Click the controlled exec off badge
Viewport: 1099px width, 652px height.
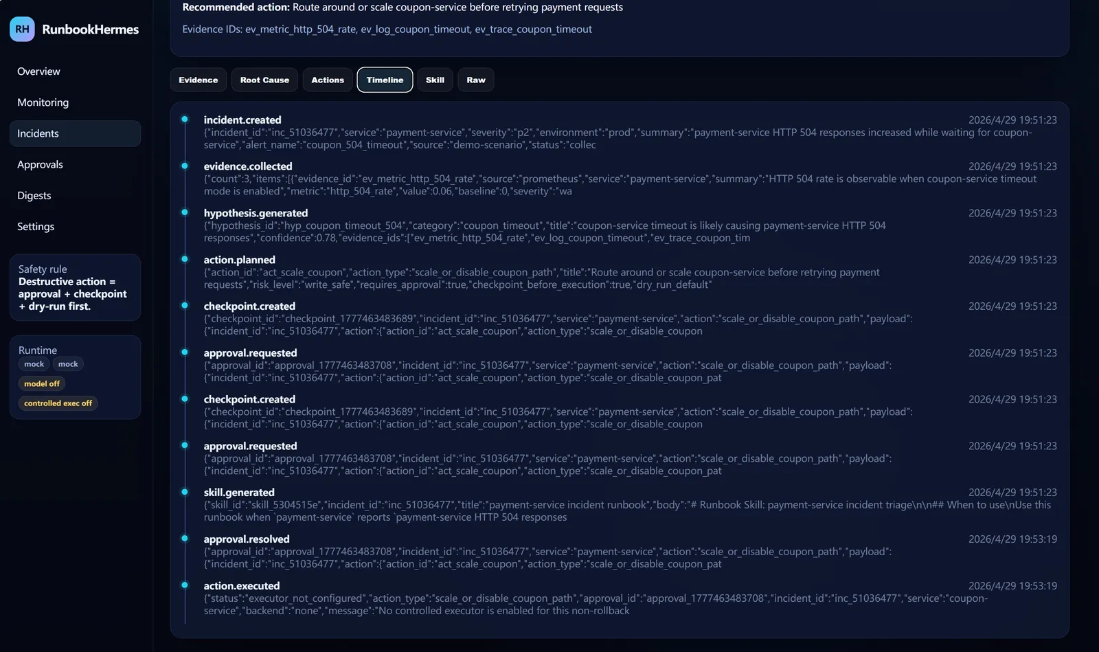(x=58, y=403)
